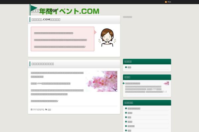Click the folder icon in post footer
The height and width of the screenshot is (132, 199).
click(46, 110)
